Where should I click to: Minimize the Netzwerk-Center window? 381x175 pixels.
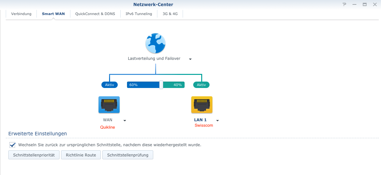354,4
